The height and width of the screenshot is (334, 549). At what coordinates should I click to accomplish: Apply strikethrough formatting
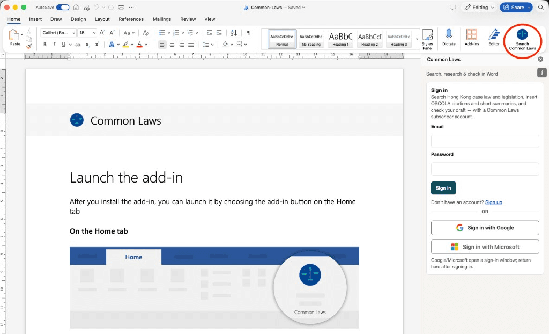78,45
